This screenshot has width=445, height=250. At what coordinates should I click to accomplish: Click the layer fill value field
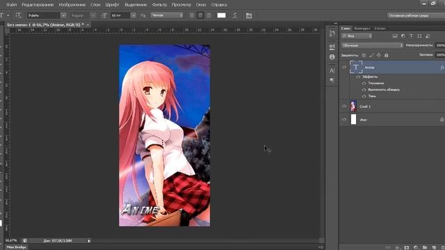[x=440, y=55]
